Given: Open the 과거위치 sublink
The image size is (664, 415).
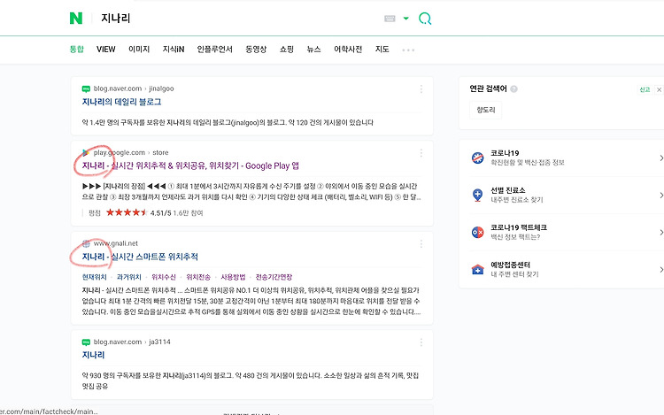Looking at the screenshot, I should tap(128, 277).
